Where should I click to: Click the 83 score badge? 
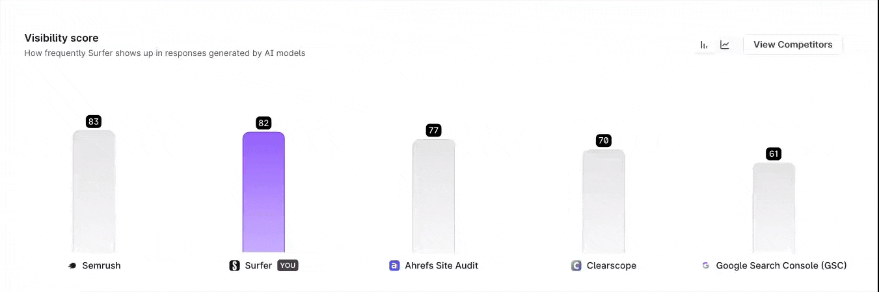point(94,122)
